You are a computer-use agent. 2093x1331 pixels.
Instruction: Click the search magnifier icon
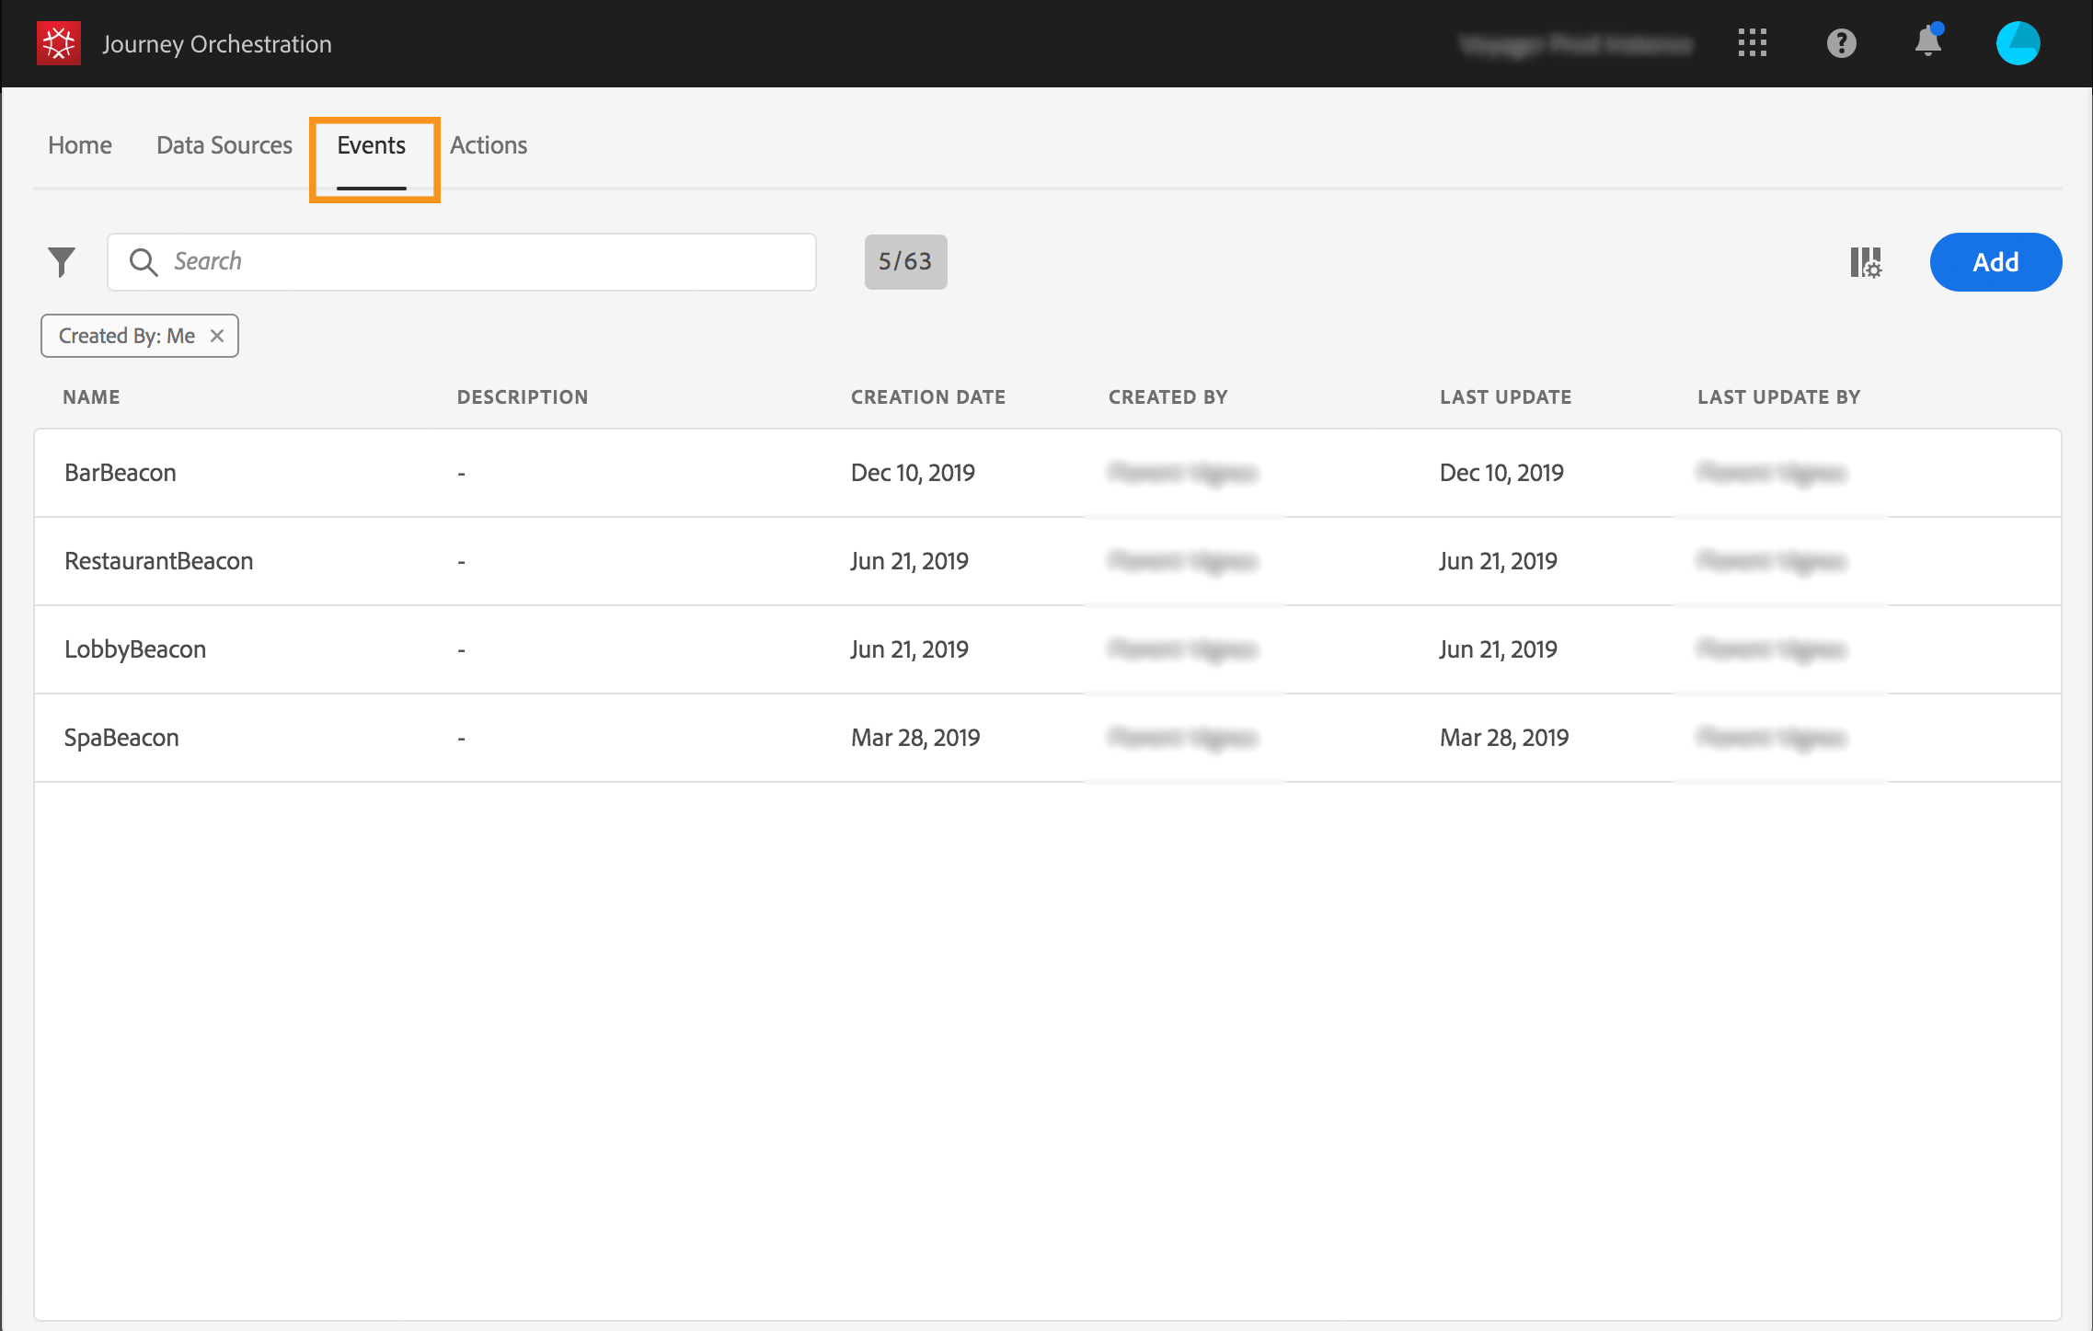click(x=143, y=262)
